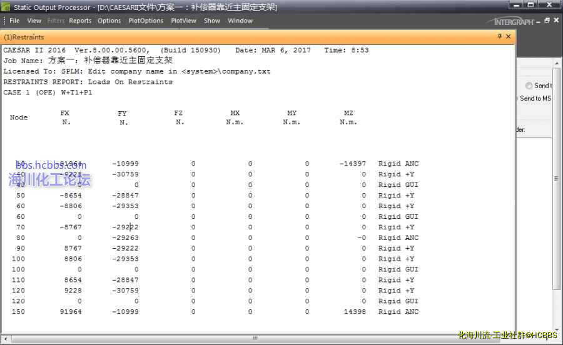563x345 pixels.
Task: Click the MX column header
Action: click(x=235, y=113)
